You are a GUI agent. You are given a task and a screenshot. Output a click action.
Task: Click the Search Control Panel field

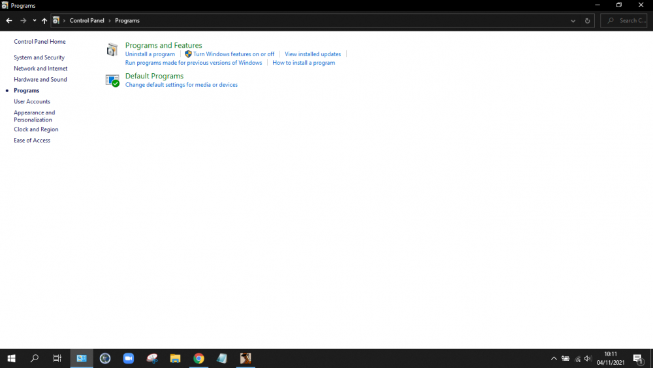point(624,20)
